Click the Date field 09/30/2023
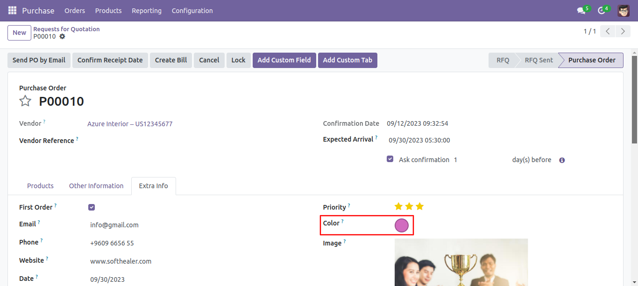 (107, 279)
